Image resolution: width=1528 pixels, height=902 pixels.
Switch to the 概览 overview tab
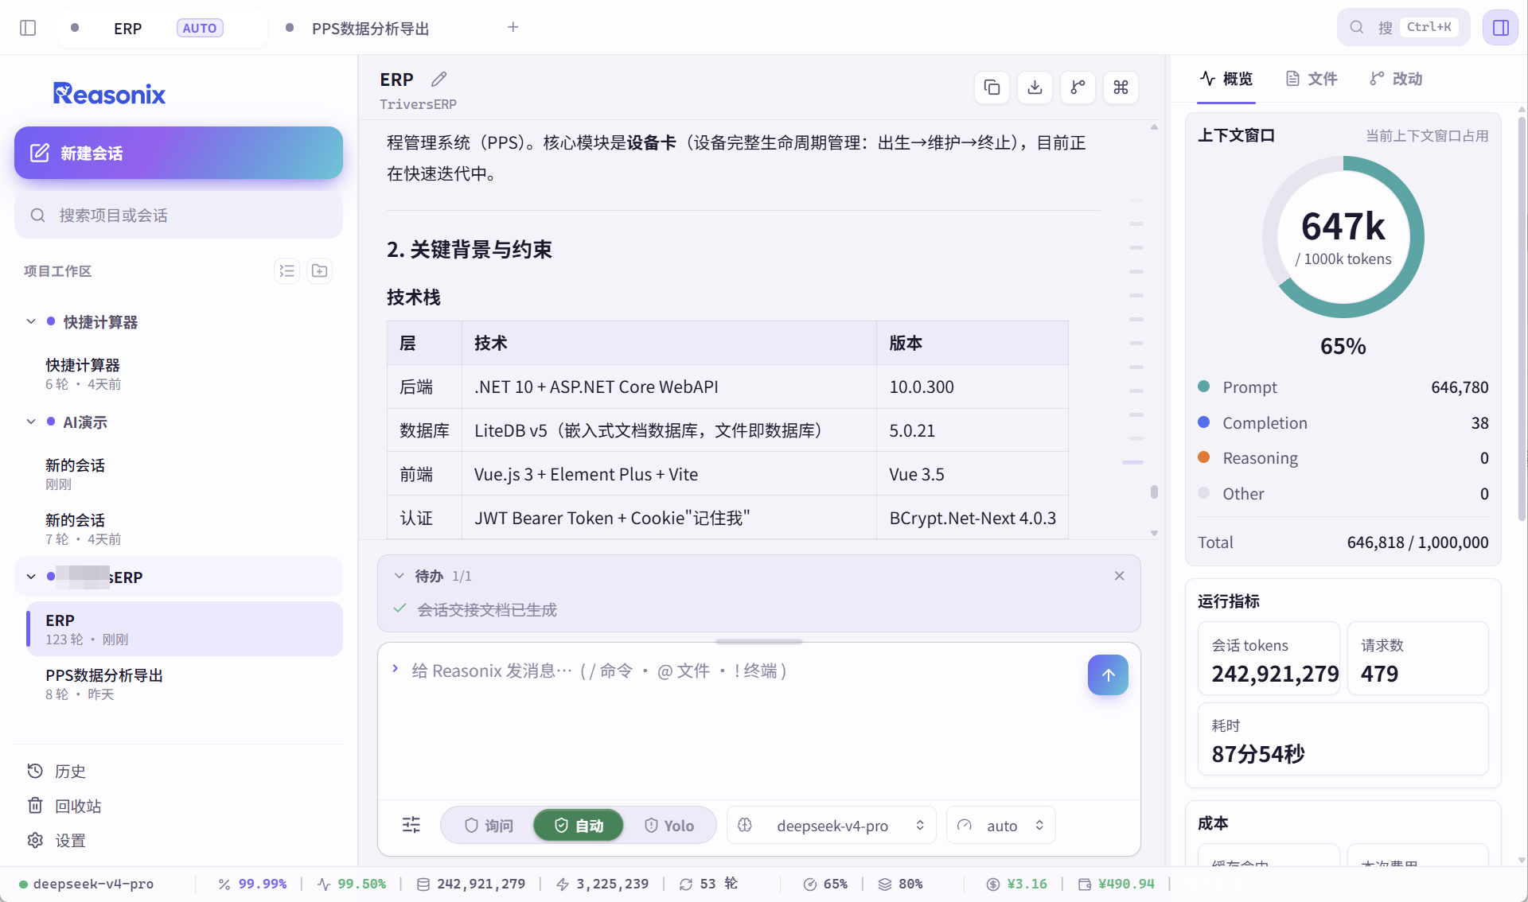[x=1226, y=79]
